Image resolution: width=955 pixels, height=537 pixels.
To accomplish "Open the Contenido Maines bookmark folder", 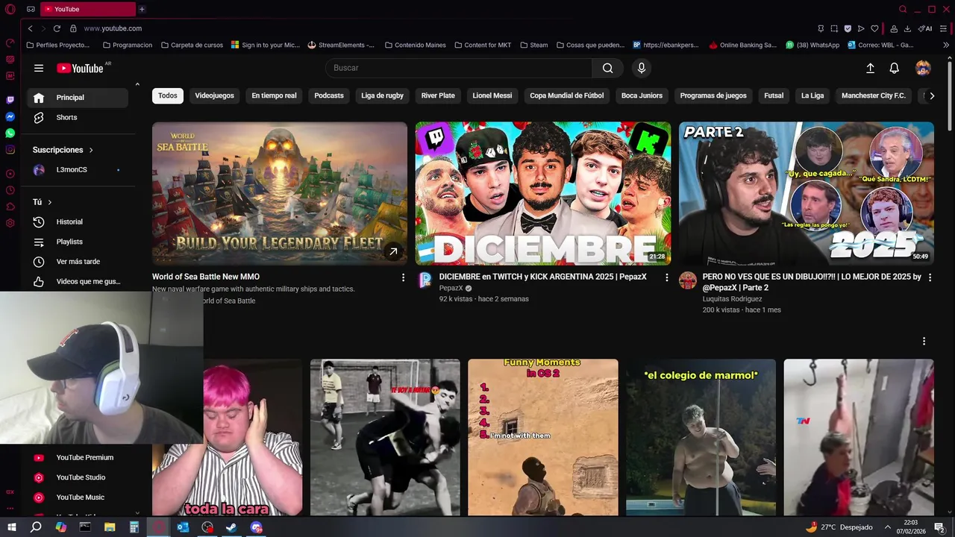I will pos(415,45).
